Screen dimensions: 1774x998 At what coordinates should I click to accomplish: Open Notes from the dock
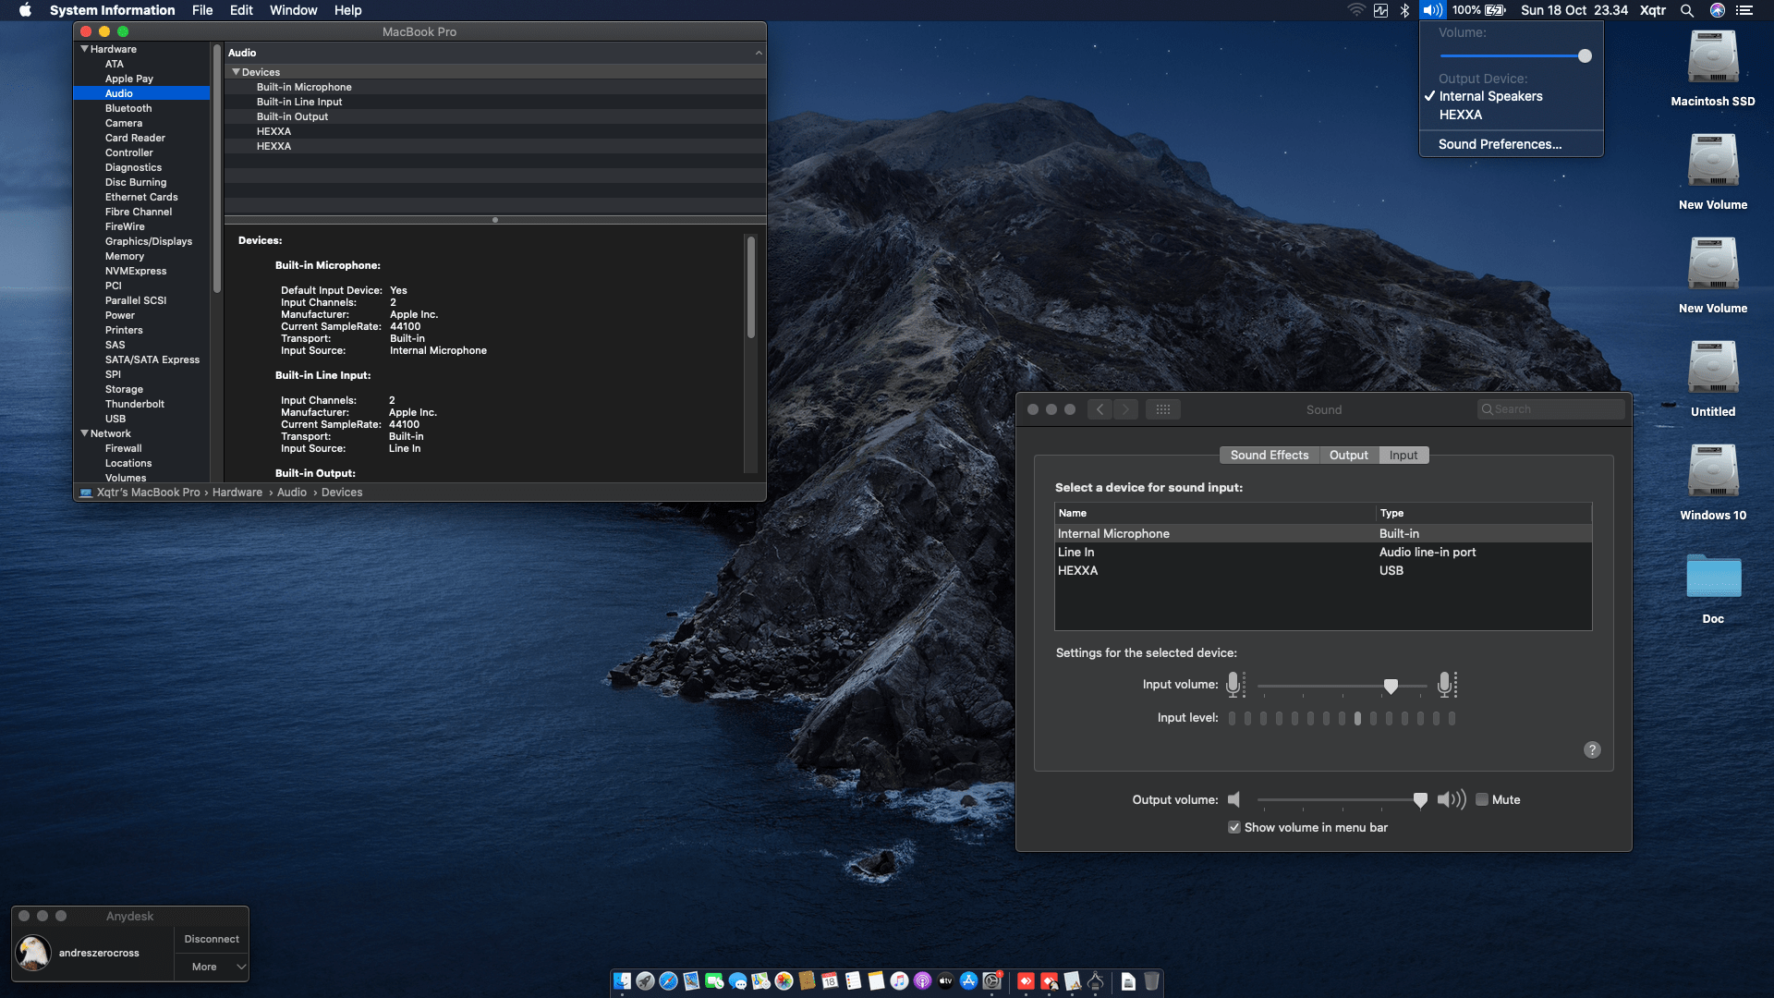point(876,981)
